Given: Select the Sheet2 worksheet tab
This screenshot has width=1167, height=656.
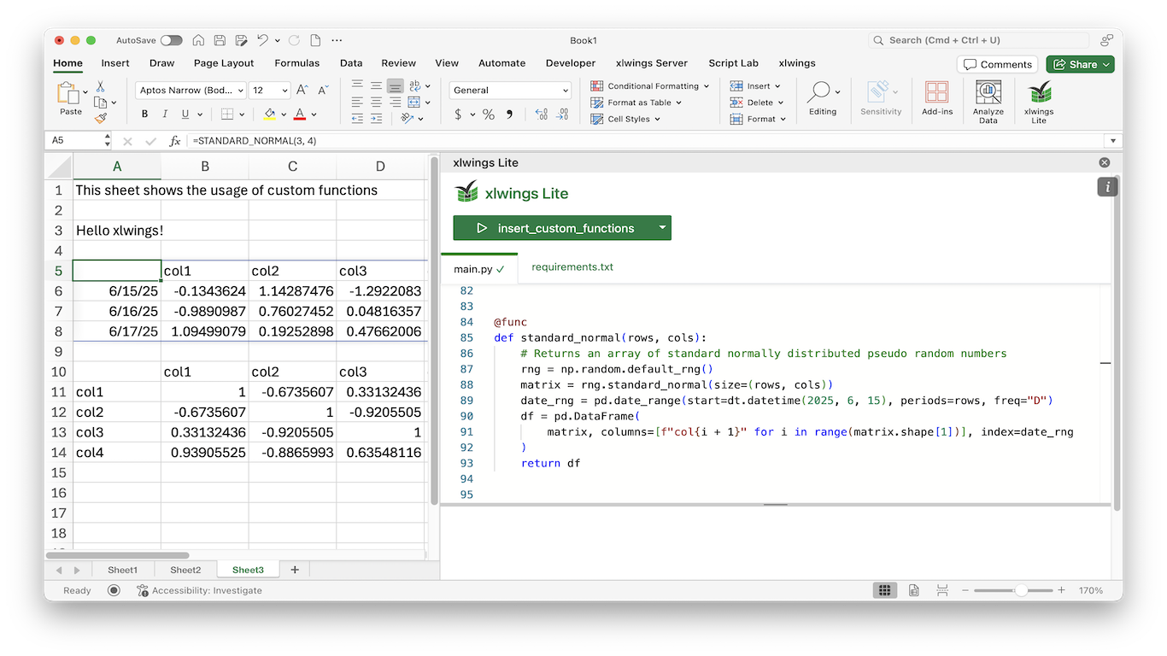Looking at the screenshot, I should [185, 570].
